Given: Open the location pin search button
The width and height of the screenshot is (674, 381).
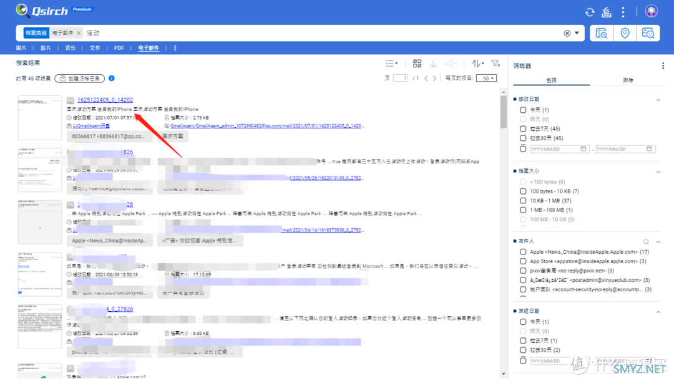Looking at the screenshot, I should click(x=625, y=33).
